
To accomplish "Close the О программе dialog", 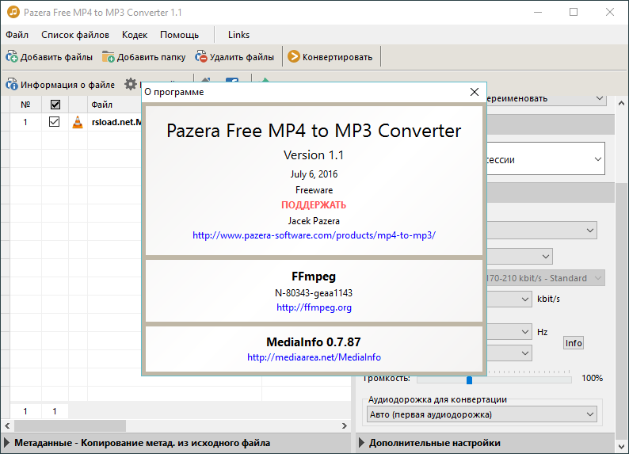I will [x=475, y=92].
